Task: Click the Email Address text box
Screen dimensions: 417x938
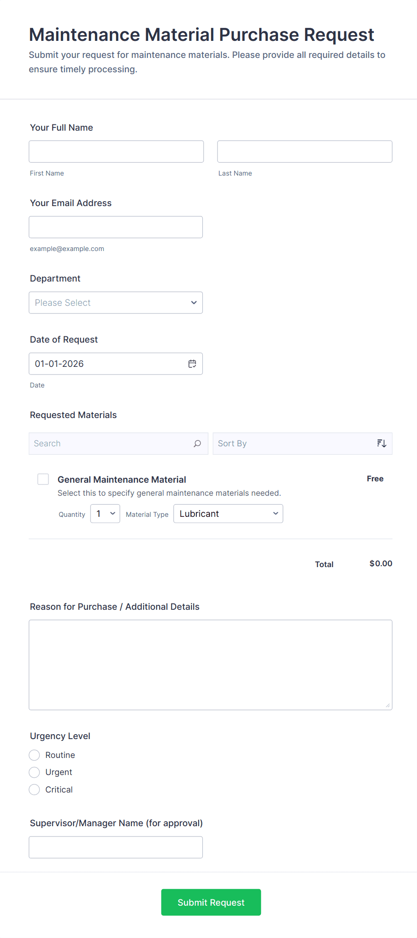Action: point(116,227)
